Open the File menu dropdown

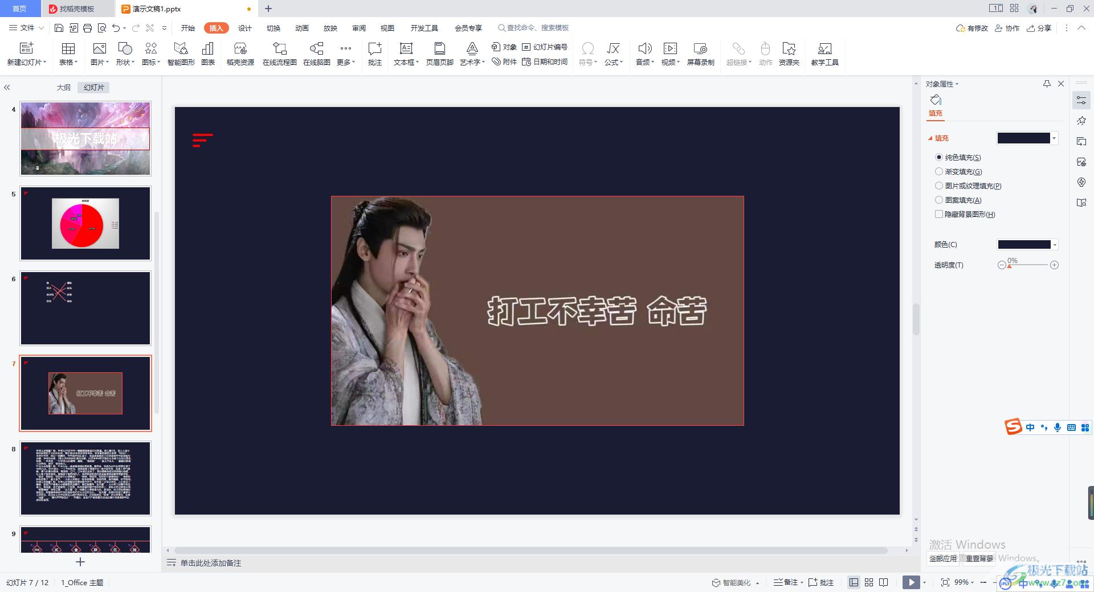coord(26,28)
